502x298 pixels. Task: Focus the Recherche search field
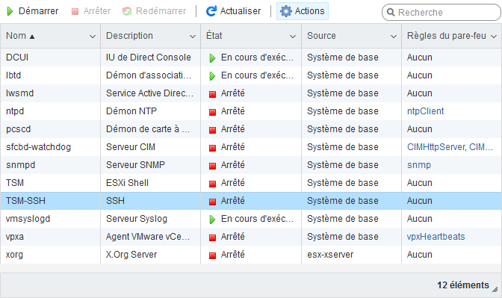[441, 13]
